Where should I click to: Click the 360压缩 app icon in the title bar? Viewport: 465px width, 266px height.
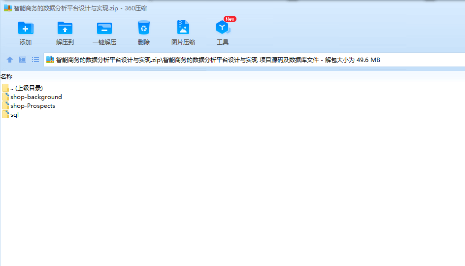pos(8,8)
